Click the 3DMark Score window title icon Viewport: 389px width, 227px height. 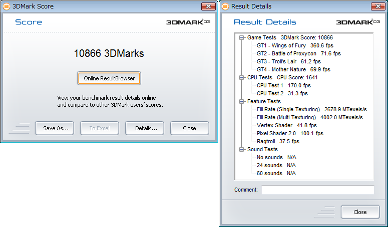(x=7, y=6)
